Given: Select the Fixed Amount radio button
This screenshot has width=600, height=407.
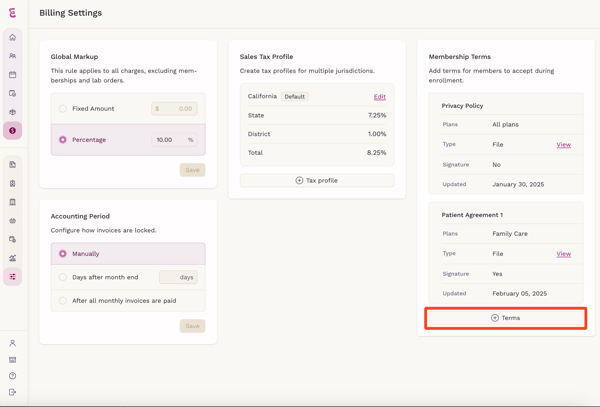Looking at the screenshot, I should click(x=63, y=109).
